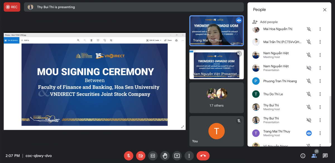The width and height of the screenshot is (335, 163).
Task: Unmute your microphone in bottom bar
Action: 129,156
